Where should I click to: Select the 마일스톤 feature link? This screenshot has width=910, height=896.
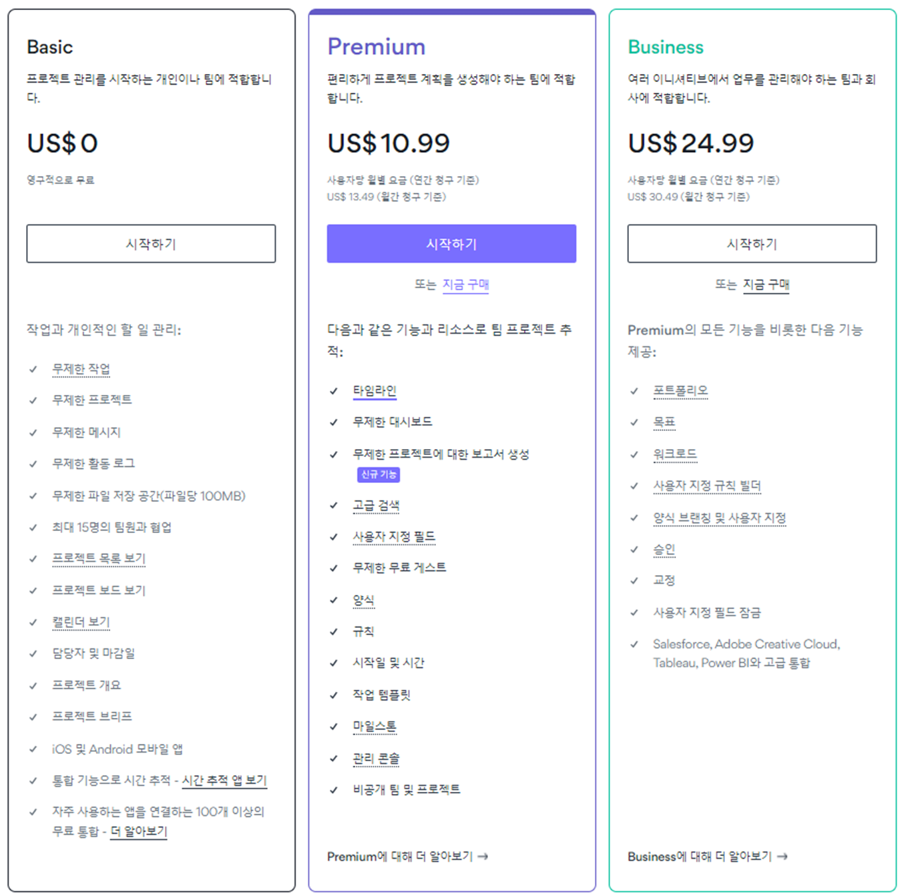click(x=375, y=727)
